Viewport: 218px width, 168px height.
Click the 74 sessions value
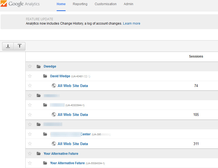coord(196,86)
